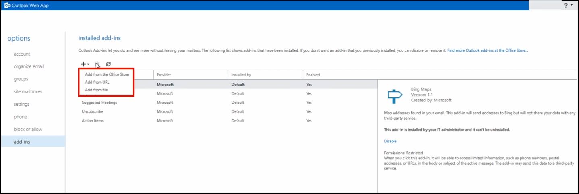The image size is (579, 194).
Task: Click Yes in the Unsubscribe row
Action: tap(309, 111)
